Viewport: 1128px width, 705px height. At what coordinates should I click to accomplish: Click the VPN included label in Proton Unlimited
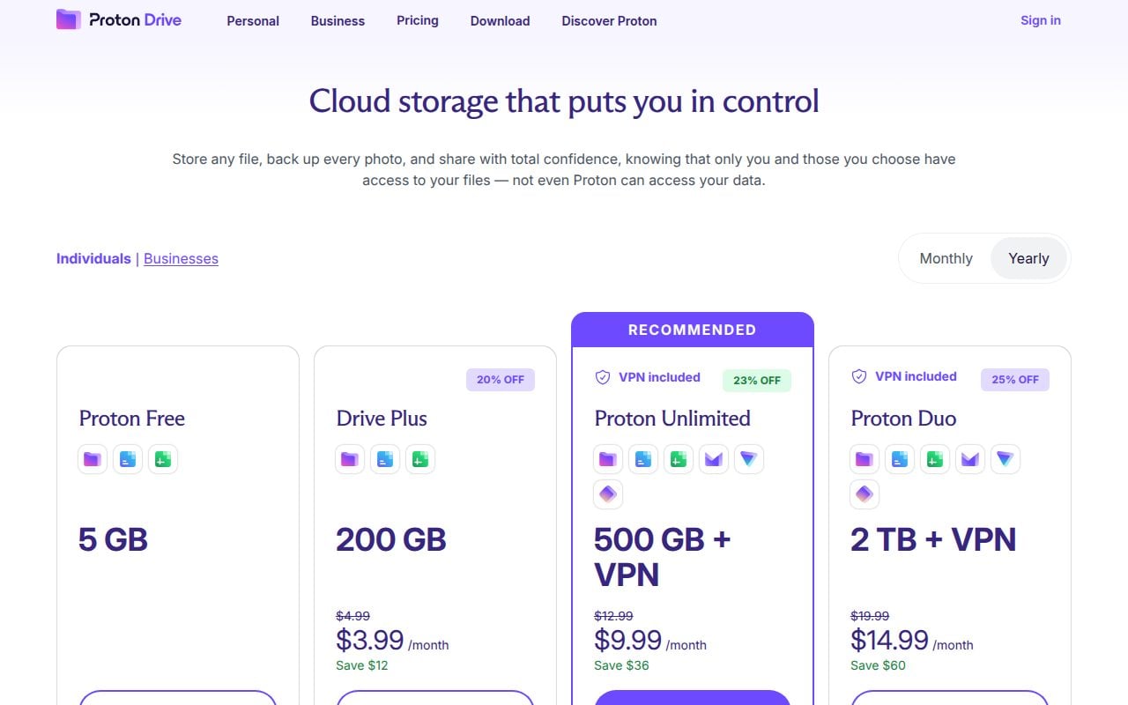point(659,377)
